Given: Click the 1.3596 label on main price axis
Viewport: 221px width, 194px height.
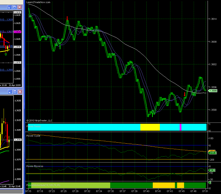Looking at the screenshot, I should point(213,87).
